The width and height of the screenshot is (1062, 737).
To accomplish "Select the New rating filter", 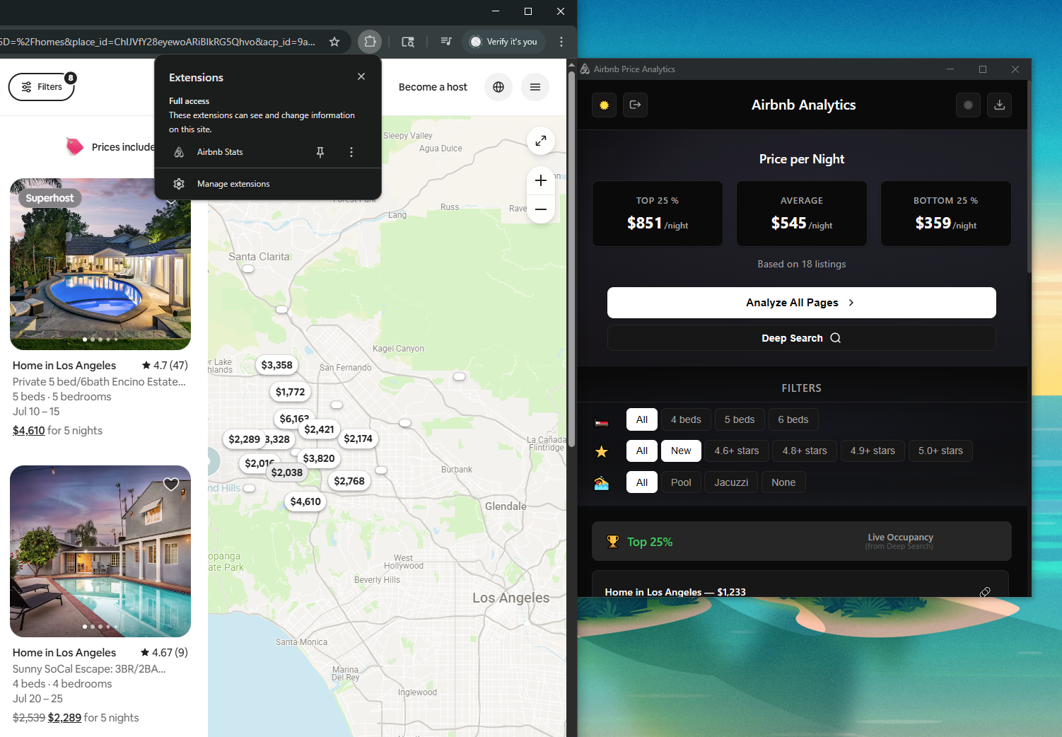I will 681,451.
